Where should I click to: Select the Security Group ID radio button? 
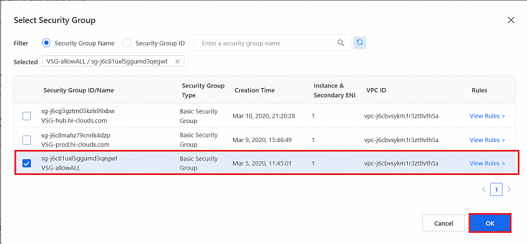pyautogui.click(x=127, y=43)
